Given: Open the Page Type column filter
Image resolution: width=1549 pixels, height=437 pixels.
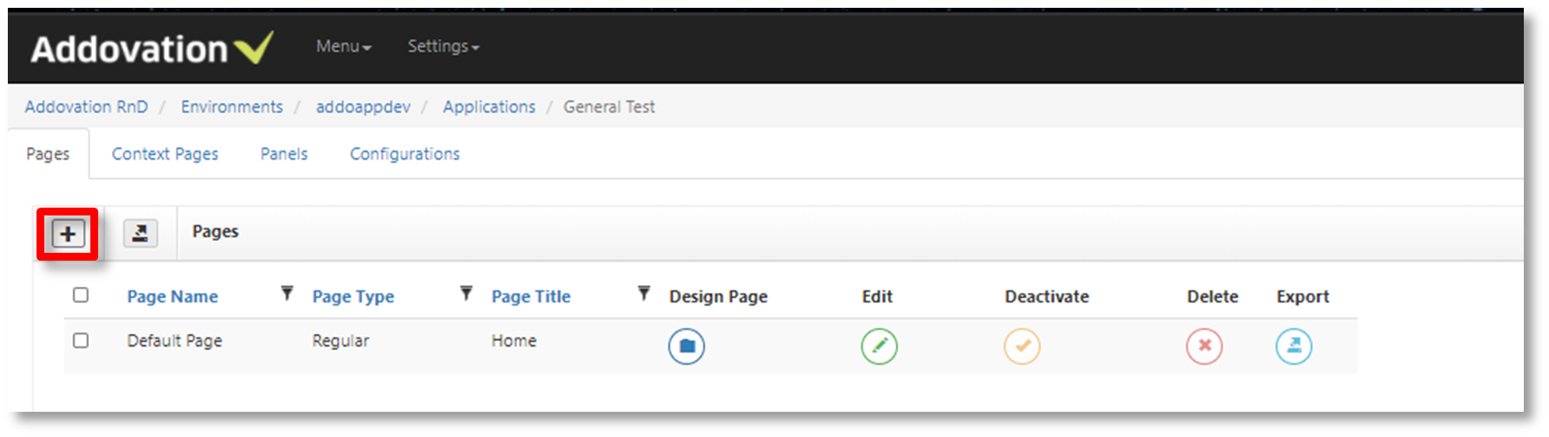Looking at the screenshot, I should tap(467, 294).
